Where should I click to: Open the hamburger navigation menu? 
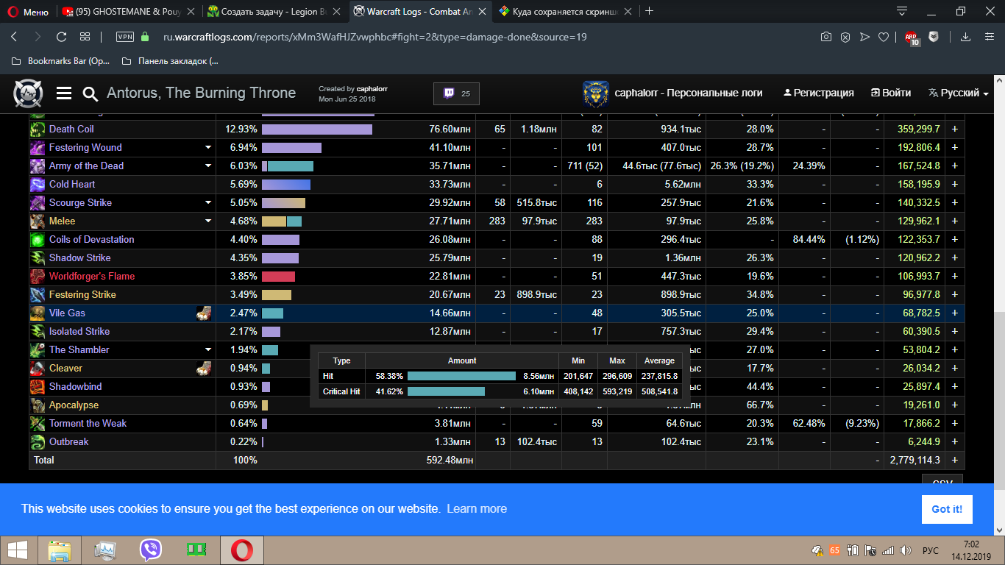pyautogui.click(x=64, y=93)
